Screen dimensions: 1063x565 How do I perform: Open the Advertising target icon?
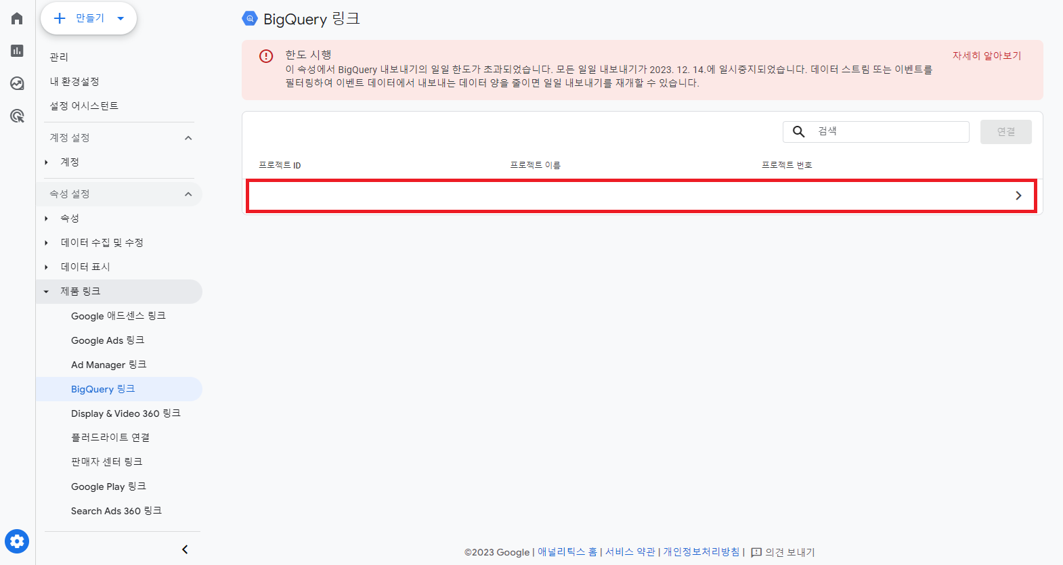coord(17,116)
